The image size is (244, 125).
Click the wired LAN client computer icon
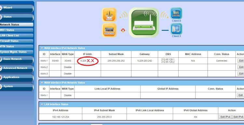(x=176, y=29)
